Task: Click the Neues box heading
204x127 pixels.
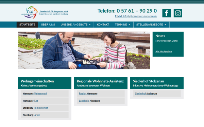Action: pyautogui.click(x=160, y=36)
